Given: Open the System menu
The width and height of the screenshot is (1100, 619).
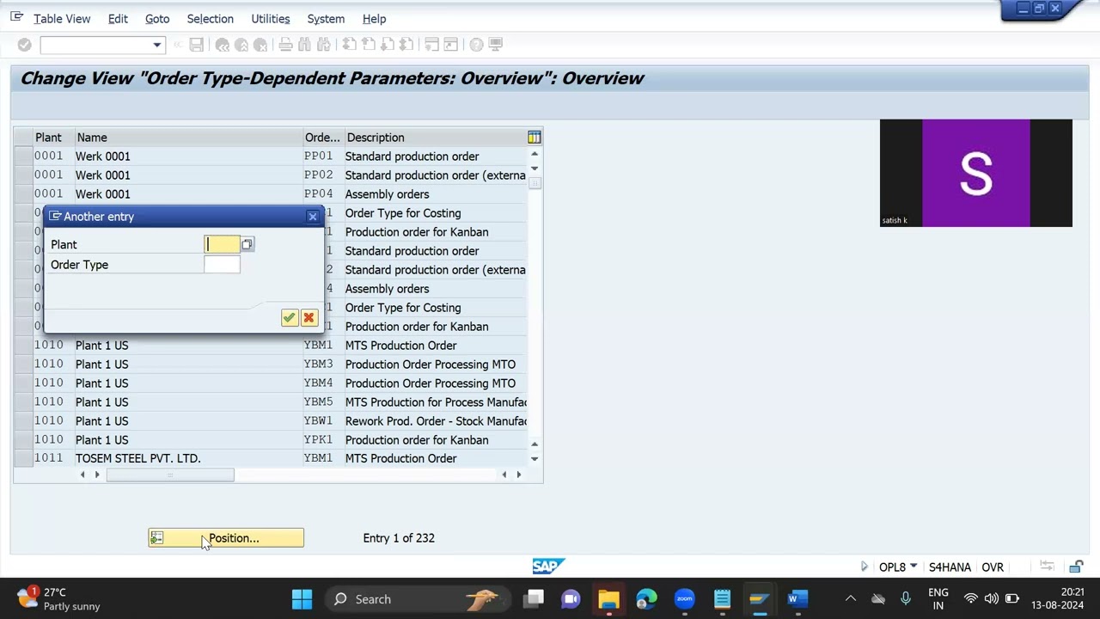Looking at the screenshot, I should pos(326,19).
